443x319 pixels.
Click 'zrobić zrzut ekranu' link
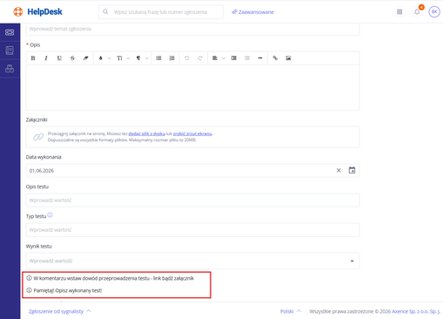point(192,133)
